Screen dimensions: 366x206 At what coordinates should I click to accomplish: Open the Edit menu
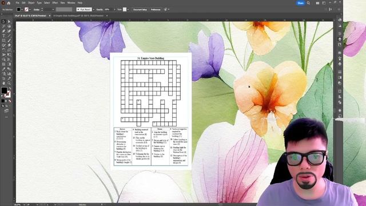23,3
